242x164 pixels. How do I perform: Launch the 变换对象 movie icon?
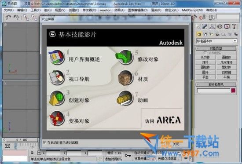[x=57, y=118]
